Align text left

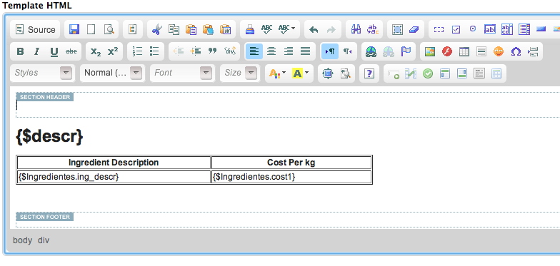click(254, 51)
